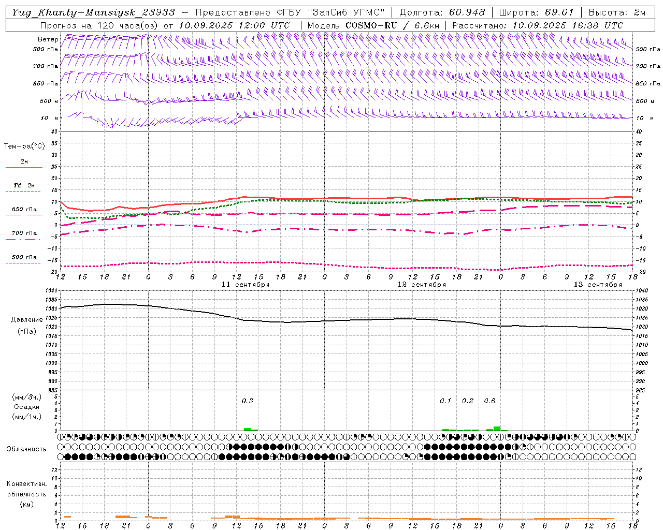Click the 0.2 precipitation value
663x530 pixels.
tap(468, 401)
